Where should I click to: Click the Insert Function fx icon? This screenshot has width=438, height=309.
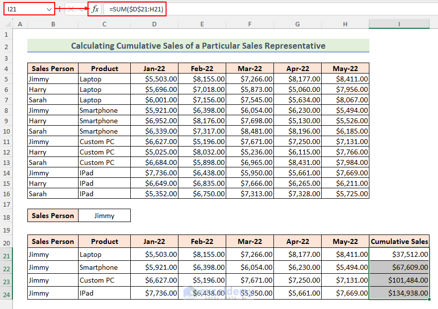[95, 9]
